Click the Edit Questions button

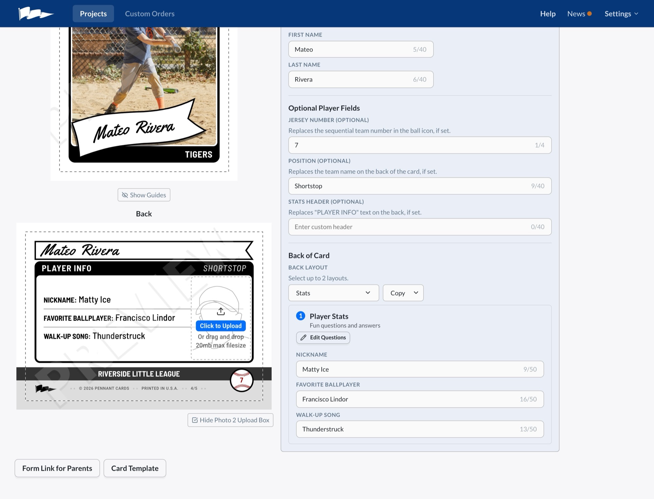click(323, 338)
